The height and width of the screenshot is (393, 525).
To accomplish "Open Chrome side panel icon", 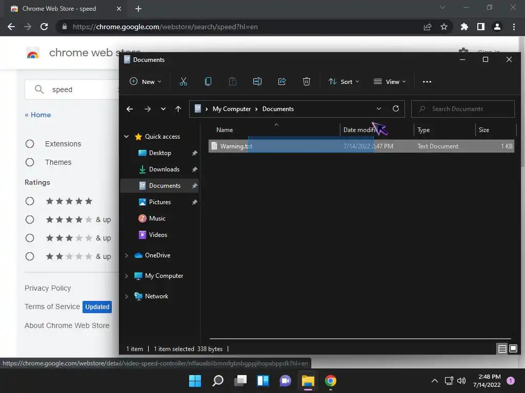I will point(481,27).
